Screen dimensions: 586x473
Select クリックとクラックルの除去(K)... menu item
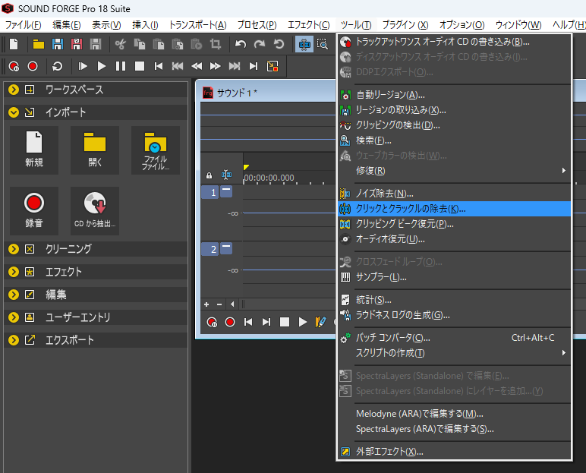pyautogui.click(x=454, y=209)
